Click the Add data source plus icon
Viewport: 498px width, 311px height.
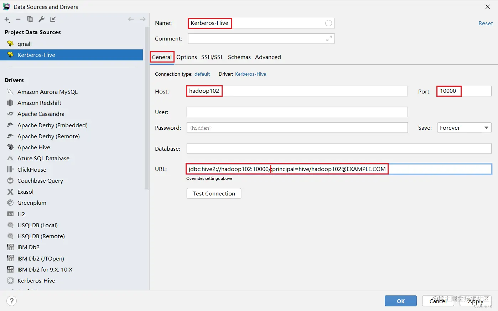(7, 20)
